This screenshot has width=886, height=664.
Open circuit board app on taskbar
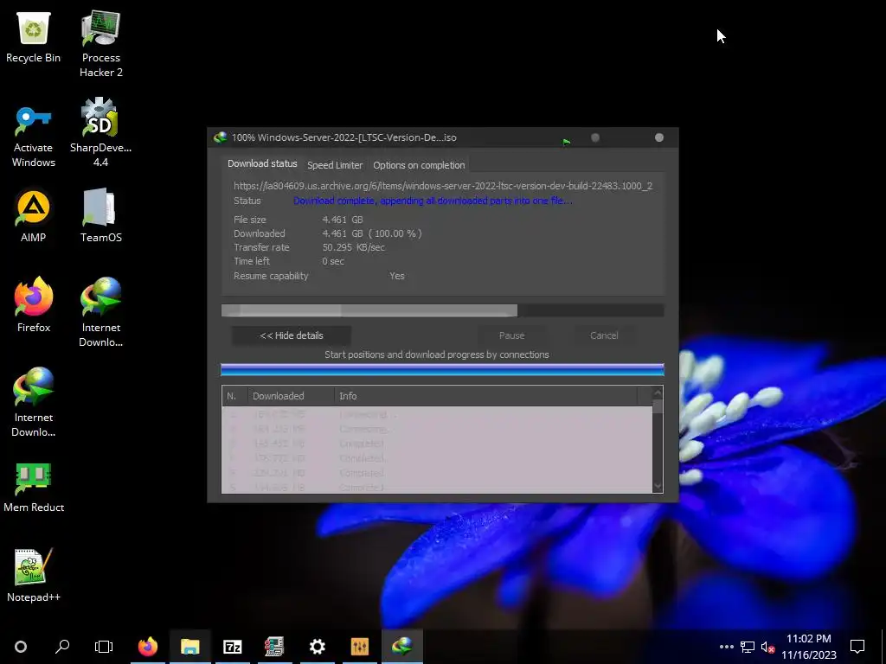coord(274,647)
